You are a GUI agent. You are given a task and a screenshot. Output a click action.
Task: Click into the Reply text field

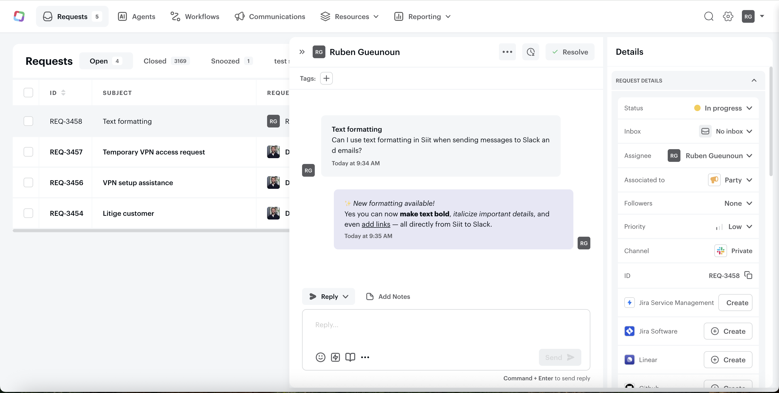(446, 325)
